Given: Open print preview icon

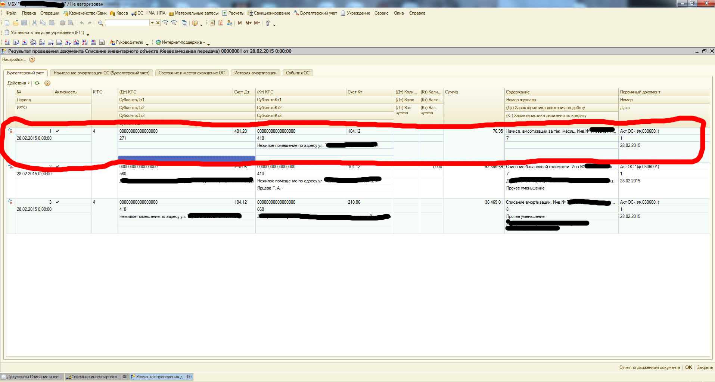Looking at the screenshot, I should coord(71,23).
